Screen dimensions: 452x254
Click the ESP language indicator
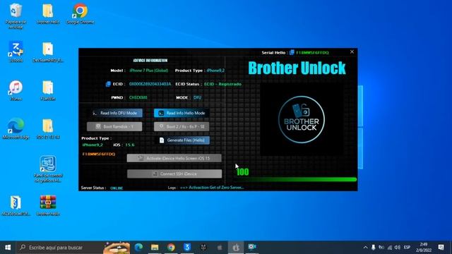[407, 248]
